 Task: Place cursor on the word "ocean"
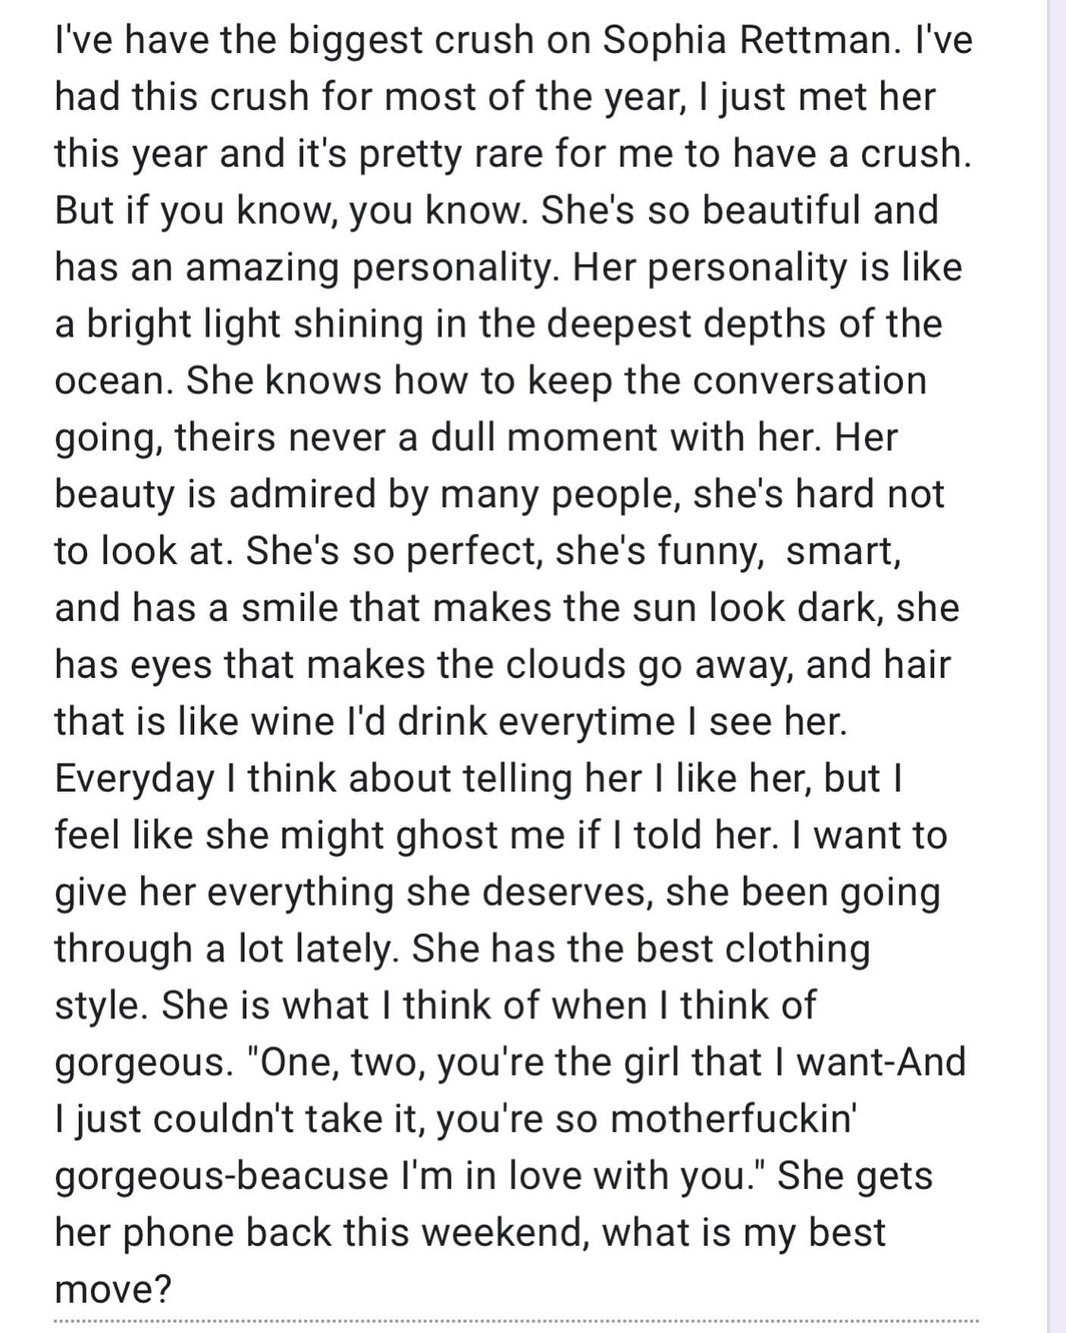pos(108,380)
